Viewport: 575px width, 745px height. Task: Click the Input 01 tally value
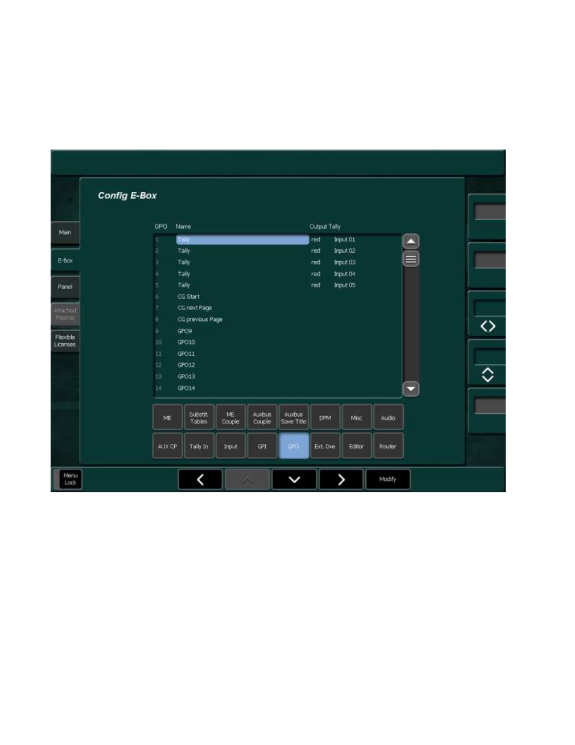(345, 240)
